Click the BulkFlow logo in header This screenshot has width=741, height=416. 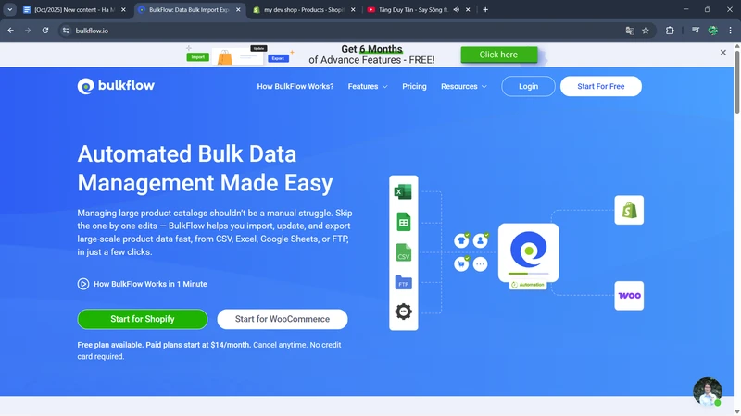tap(116, 86)
